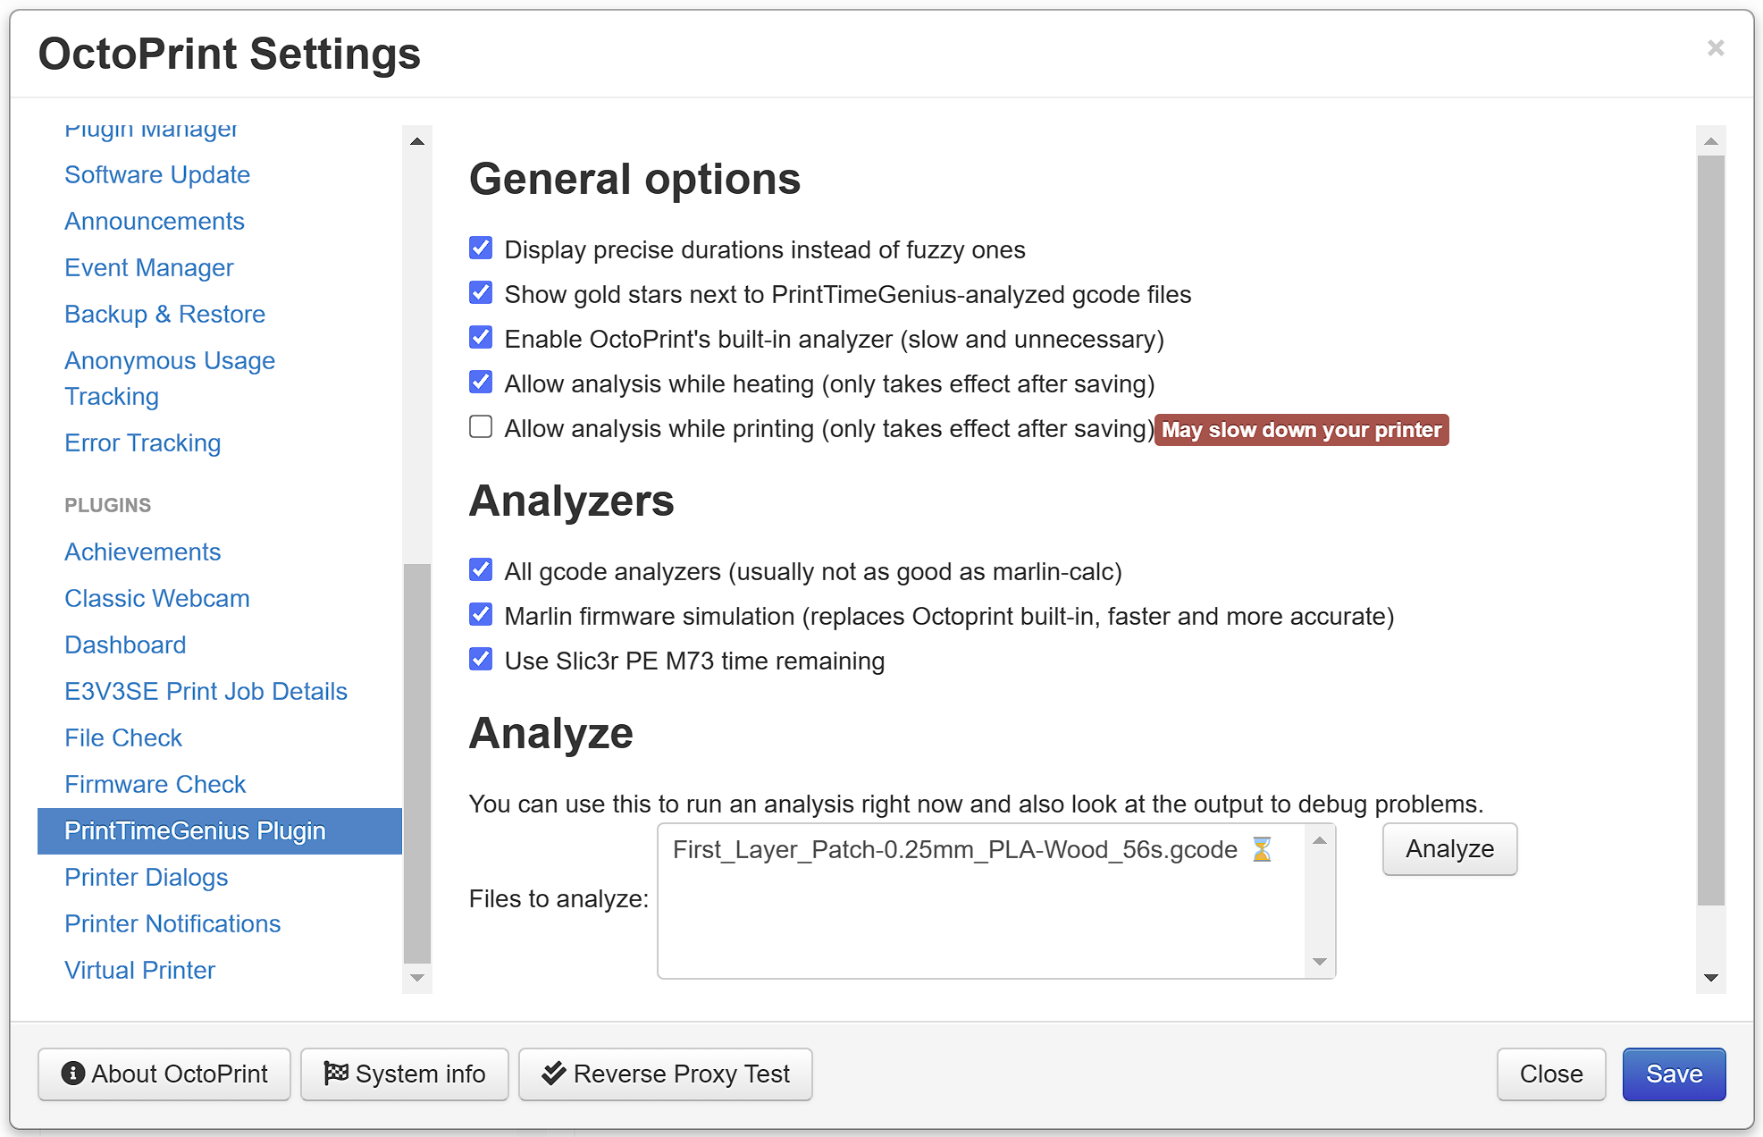This screenshot has height=1137, width=1763.
Task: Click the Analyze button
Action: [x=1449, y=849]
